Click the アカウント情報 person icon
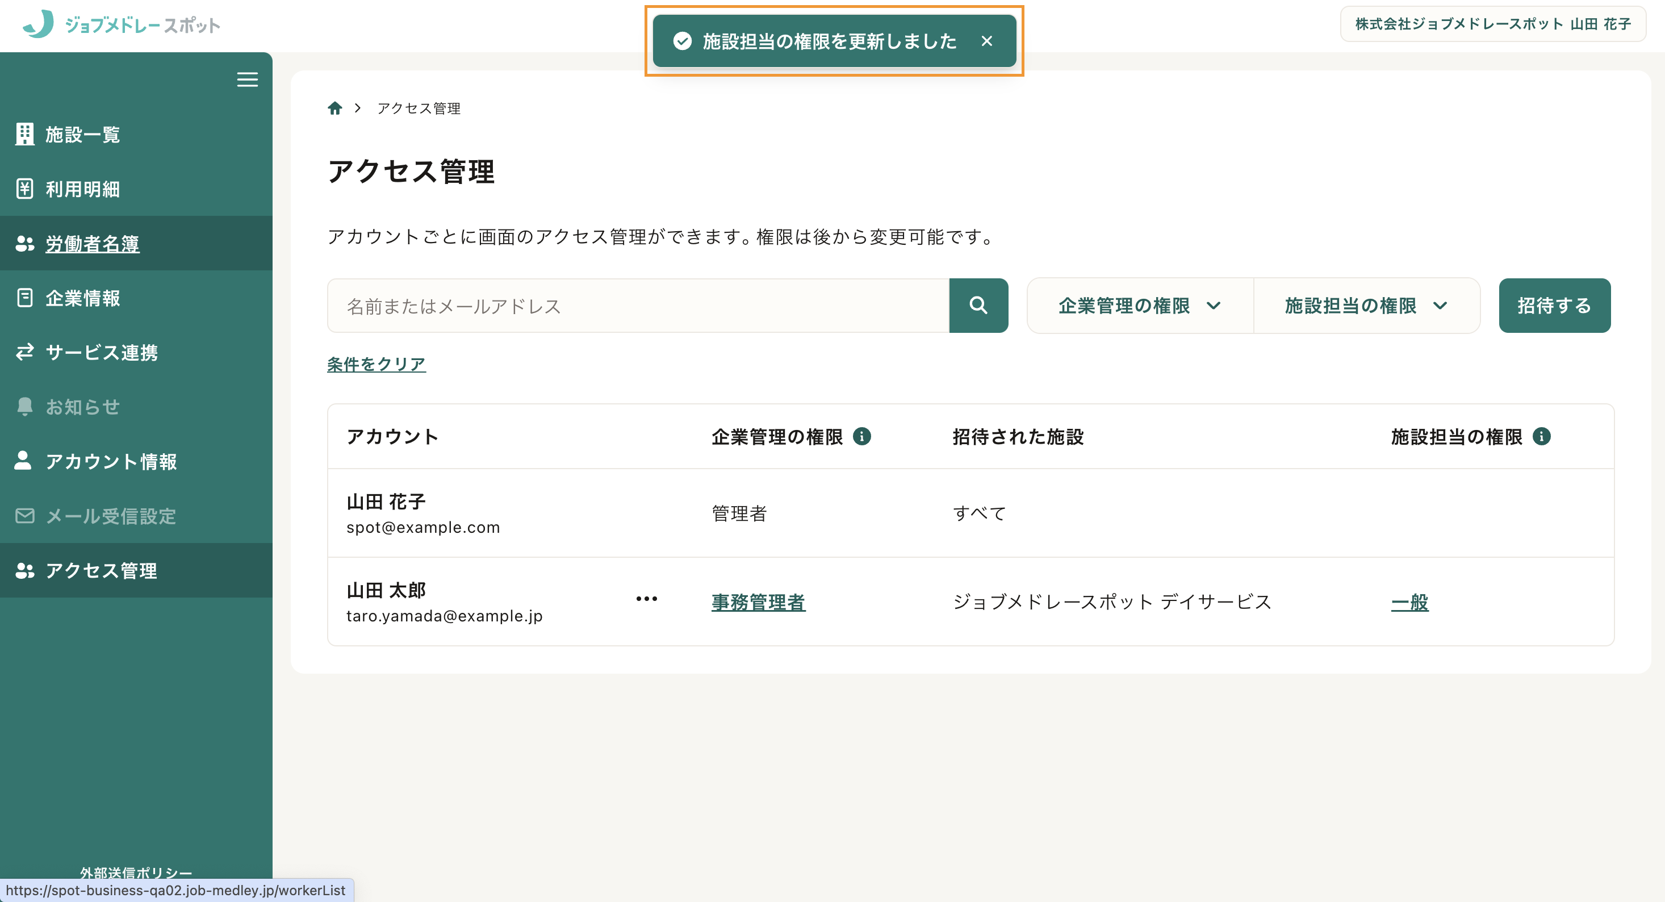 coord(23,461)
